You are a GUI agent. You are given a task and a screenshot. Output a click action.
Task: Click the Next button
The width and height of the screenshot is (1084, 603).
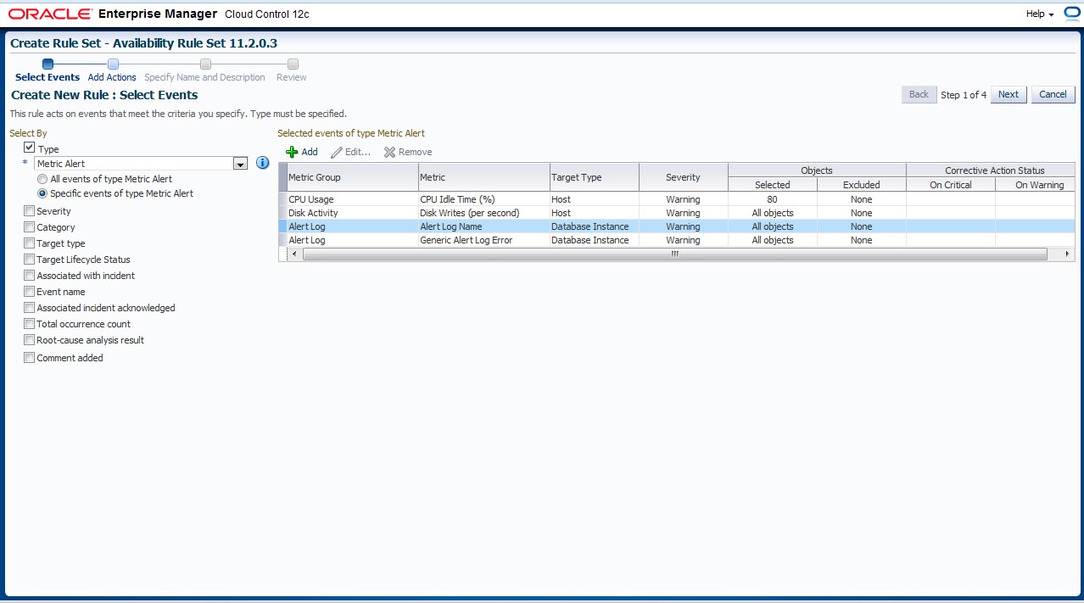pos(1008,94)
